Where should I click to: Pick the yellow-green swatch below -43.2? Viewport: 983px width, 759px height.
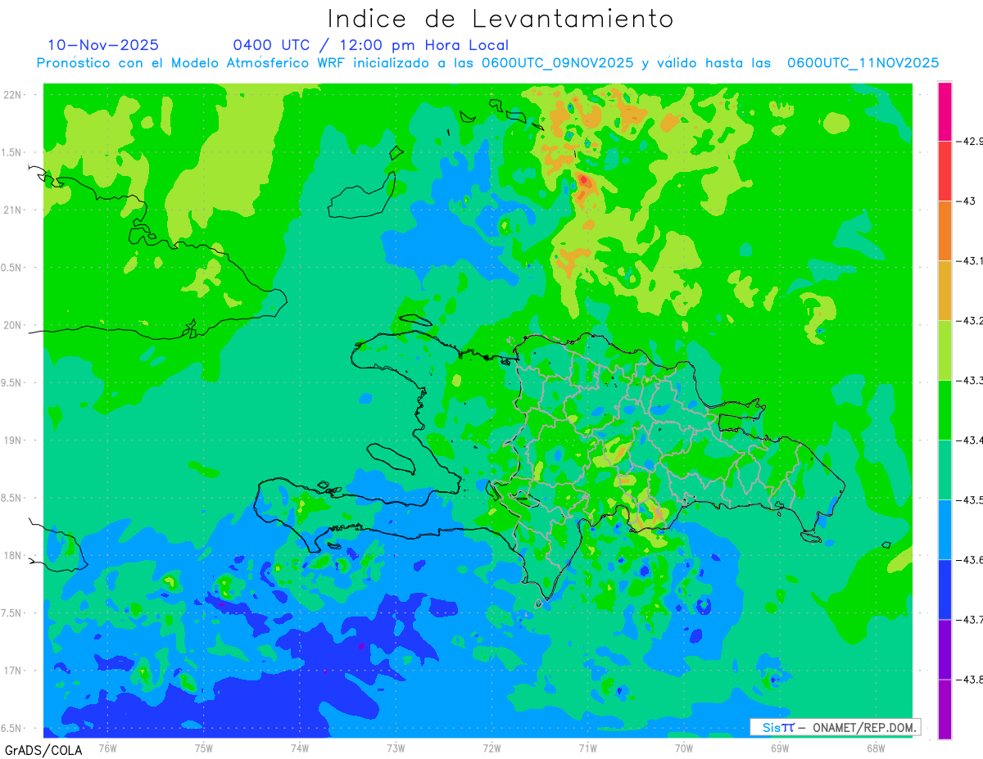[944, 350]
